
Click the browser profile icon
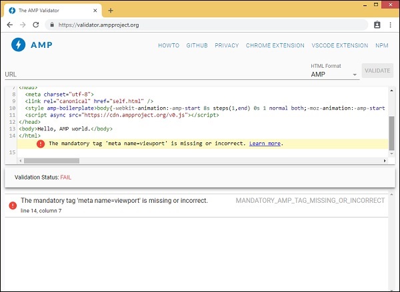tap(377, 25)
